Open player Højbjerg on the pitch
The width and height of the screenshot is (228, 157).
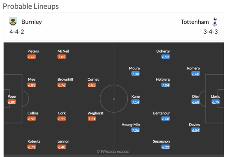click(x=163, y=80)
